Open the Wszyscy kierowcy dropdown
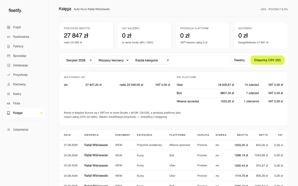 pos(112,60)
